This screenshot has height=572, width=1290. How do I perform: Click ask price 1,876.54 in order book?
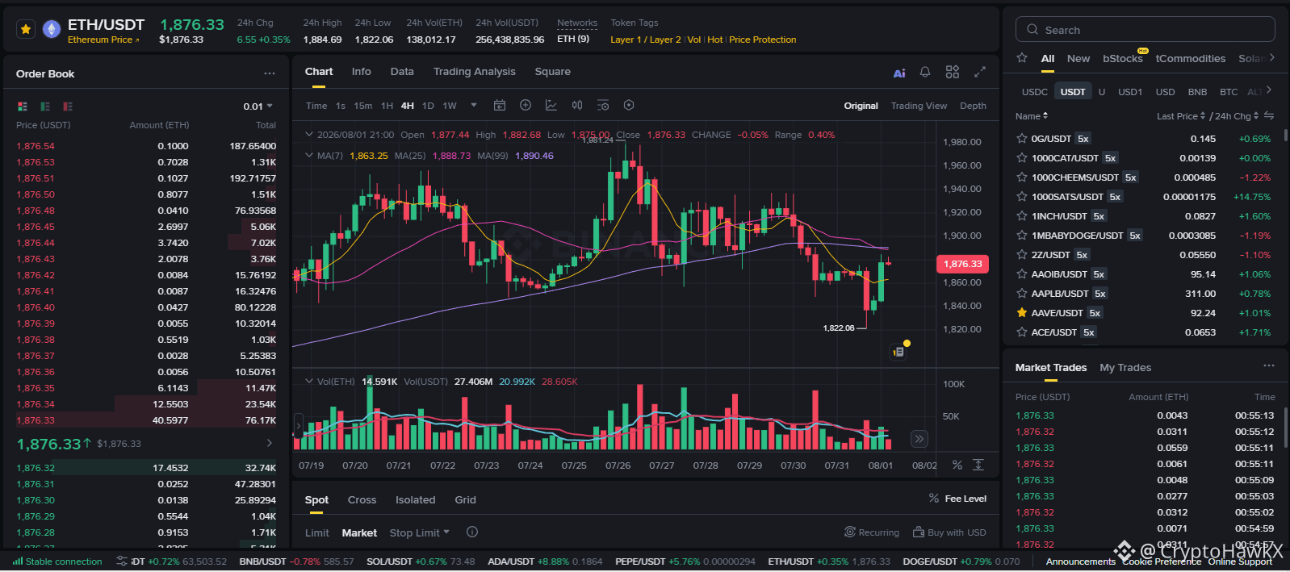click(36, 146)
